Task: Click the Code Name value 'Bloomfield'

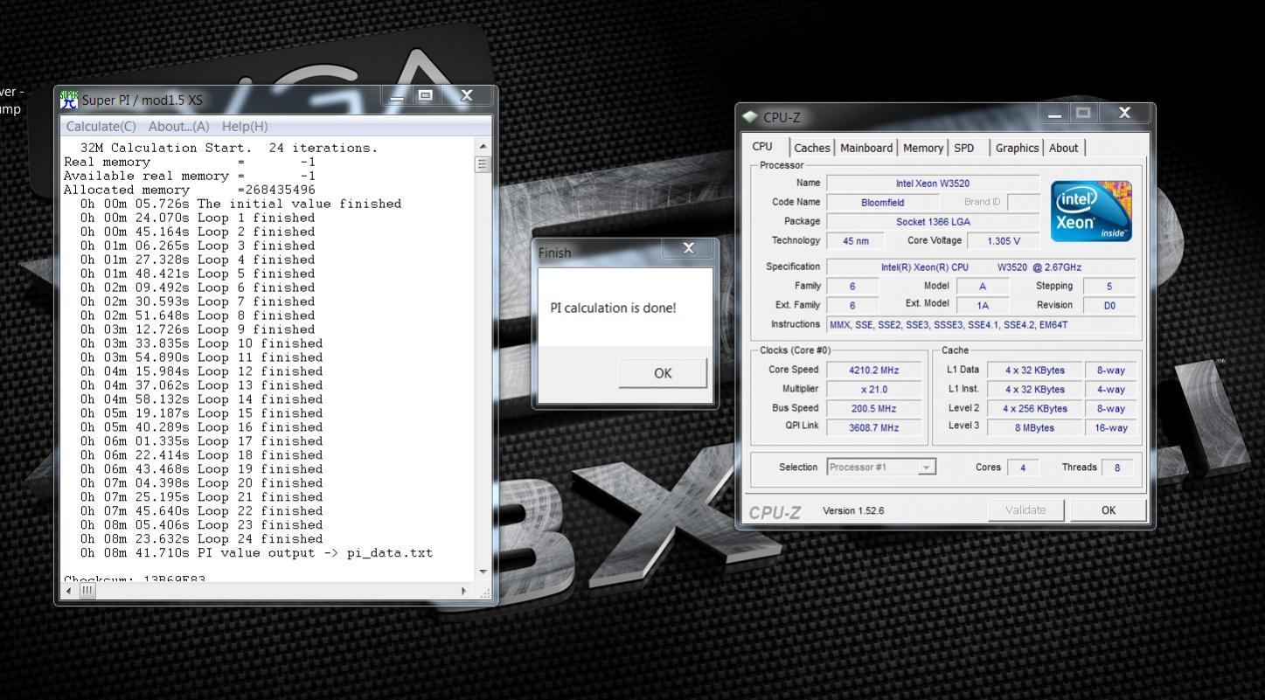Action: (x=883, y=202)
